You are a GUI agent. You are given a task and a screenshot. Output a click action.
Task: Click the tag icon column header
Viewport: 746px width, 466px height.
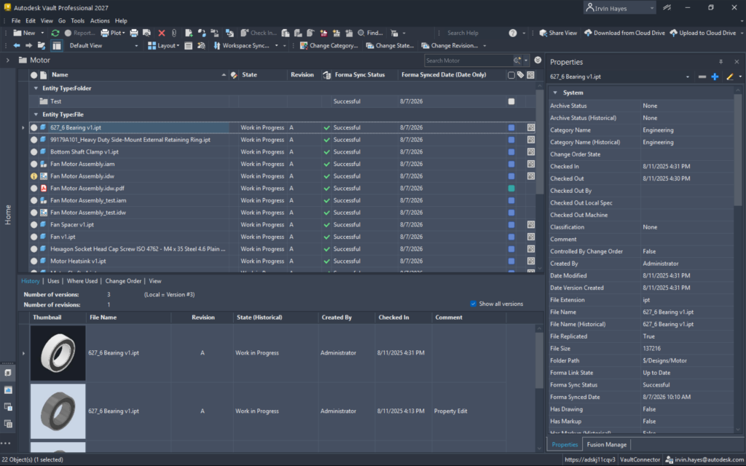pos(520,75)
